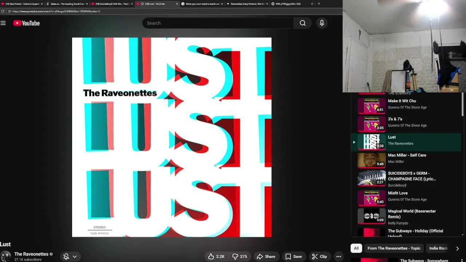Open the three-dot more actions menu
Viewport: 466px width, 262px height.
coord(339,257)
